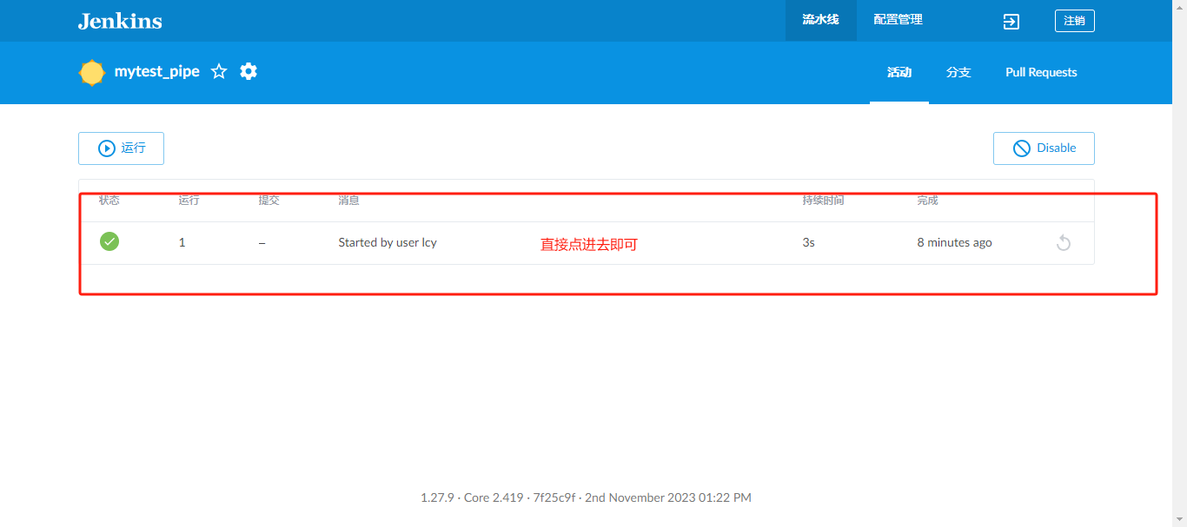Open 配置管理 in the top navigation
The image size is (1187, 527).
[898, 20]
